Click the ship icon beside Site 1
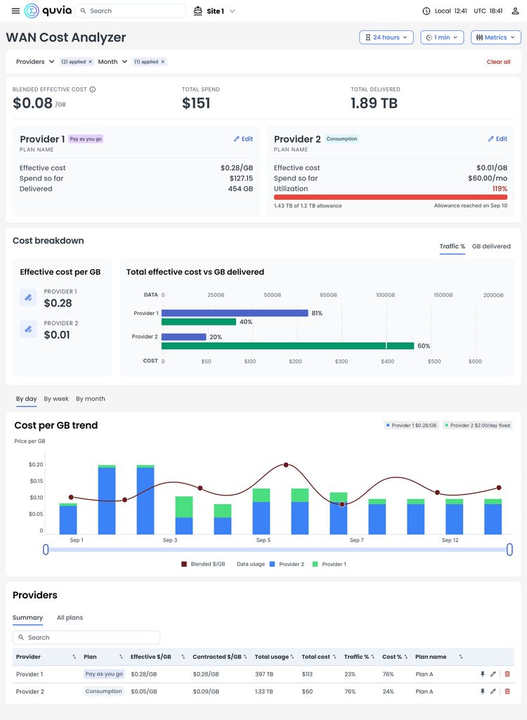527x720 pixels. click(x=198, y=11)
